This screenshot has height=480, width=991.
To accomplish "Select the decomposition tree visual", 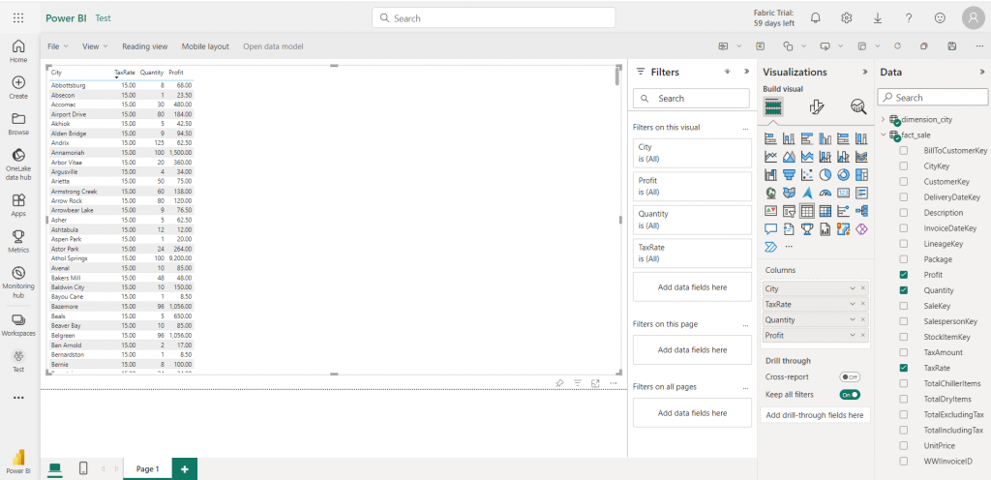I will [862, 211].
